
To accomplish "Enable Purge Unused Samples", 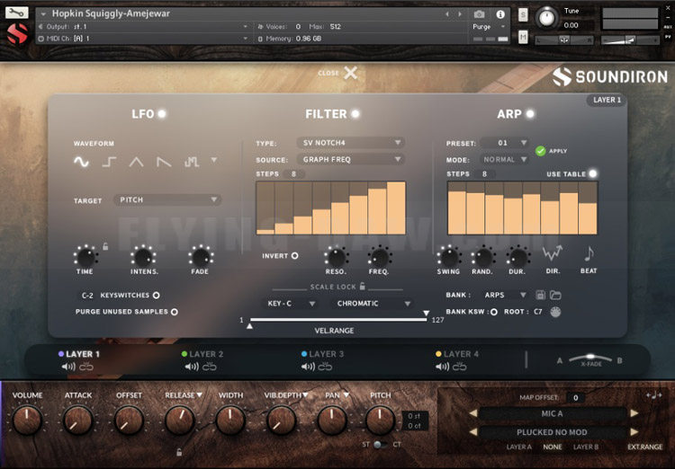I will (175, 312).
